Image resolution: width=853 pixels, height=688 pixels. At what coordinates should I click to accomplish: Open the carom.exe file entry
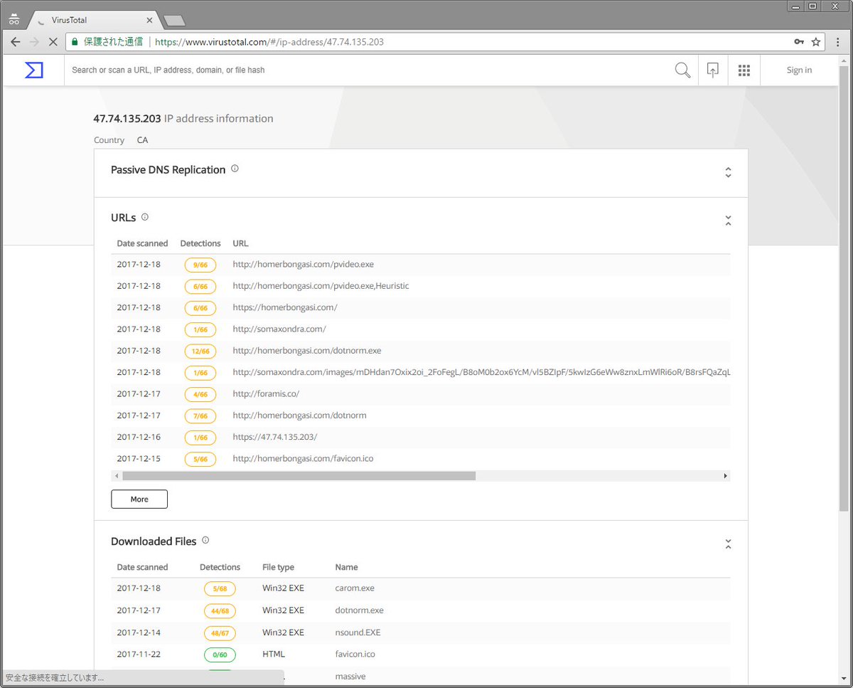[355, 588]
